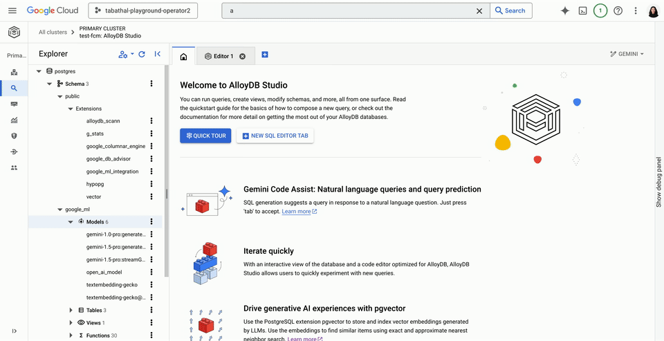
Task: Add a new editor tab with plus icon
Action: pyautogui.click(x=265, y=55)
